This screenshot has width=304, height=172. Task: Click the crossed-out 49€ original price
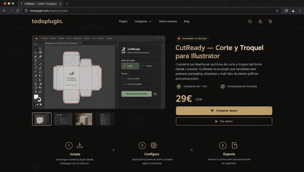199,99
